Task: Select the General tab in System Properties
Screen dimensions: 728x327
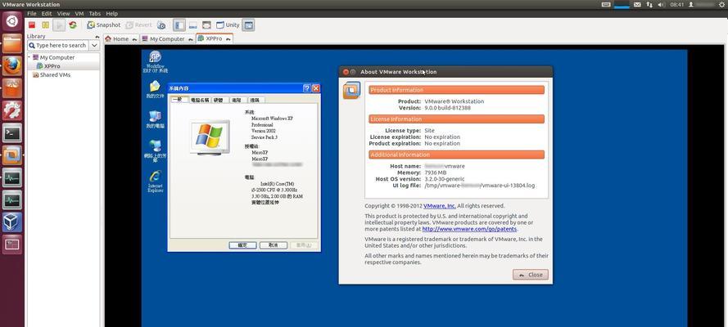Action: [179, 100]
